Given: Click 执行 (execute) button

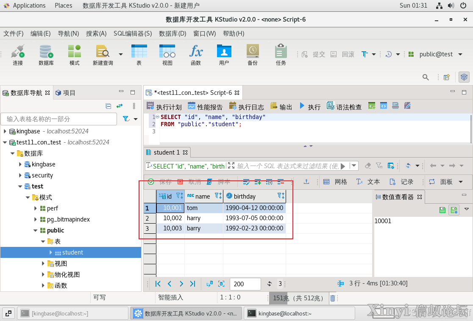Looking at the screenshot, I should click(310, 106).
